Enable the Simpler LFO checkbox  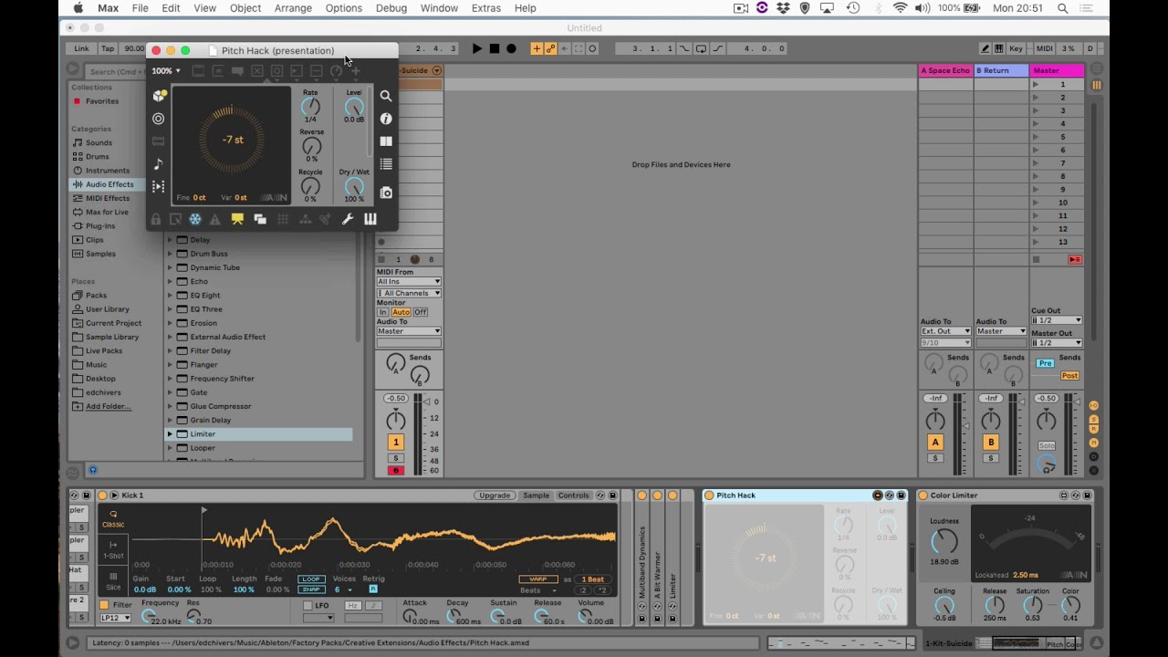pyautogui.click(x=308, y=605)
